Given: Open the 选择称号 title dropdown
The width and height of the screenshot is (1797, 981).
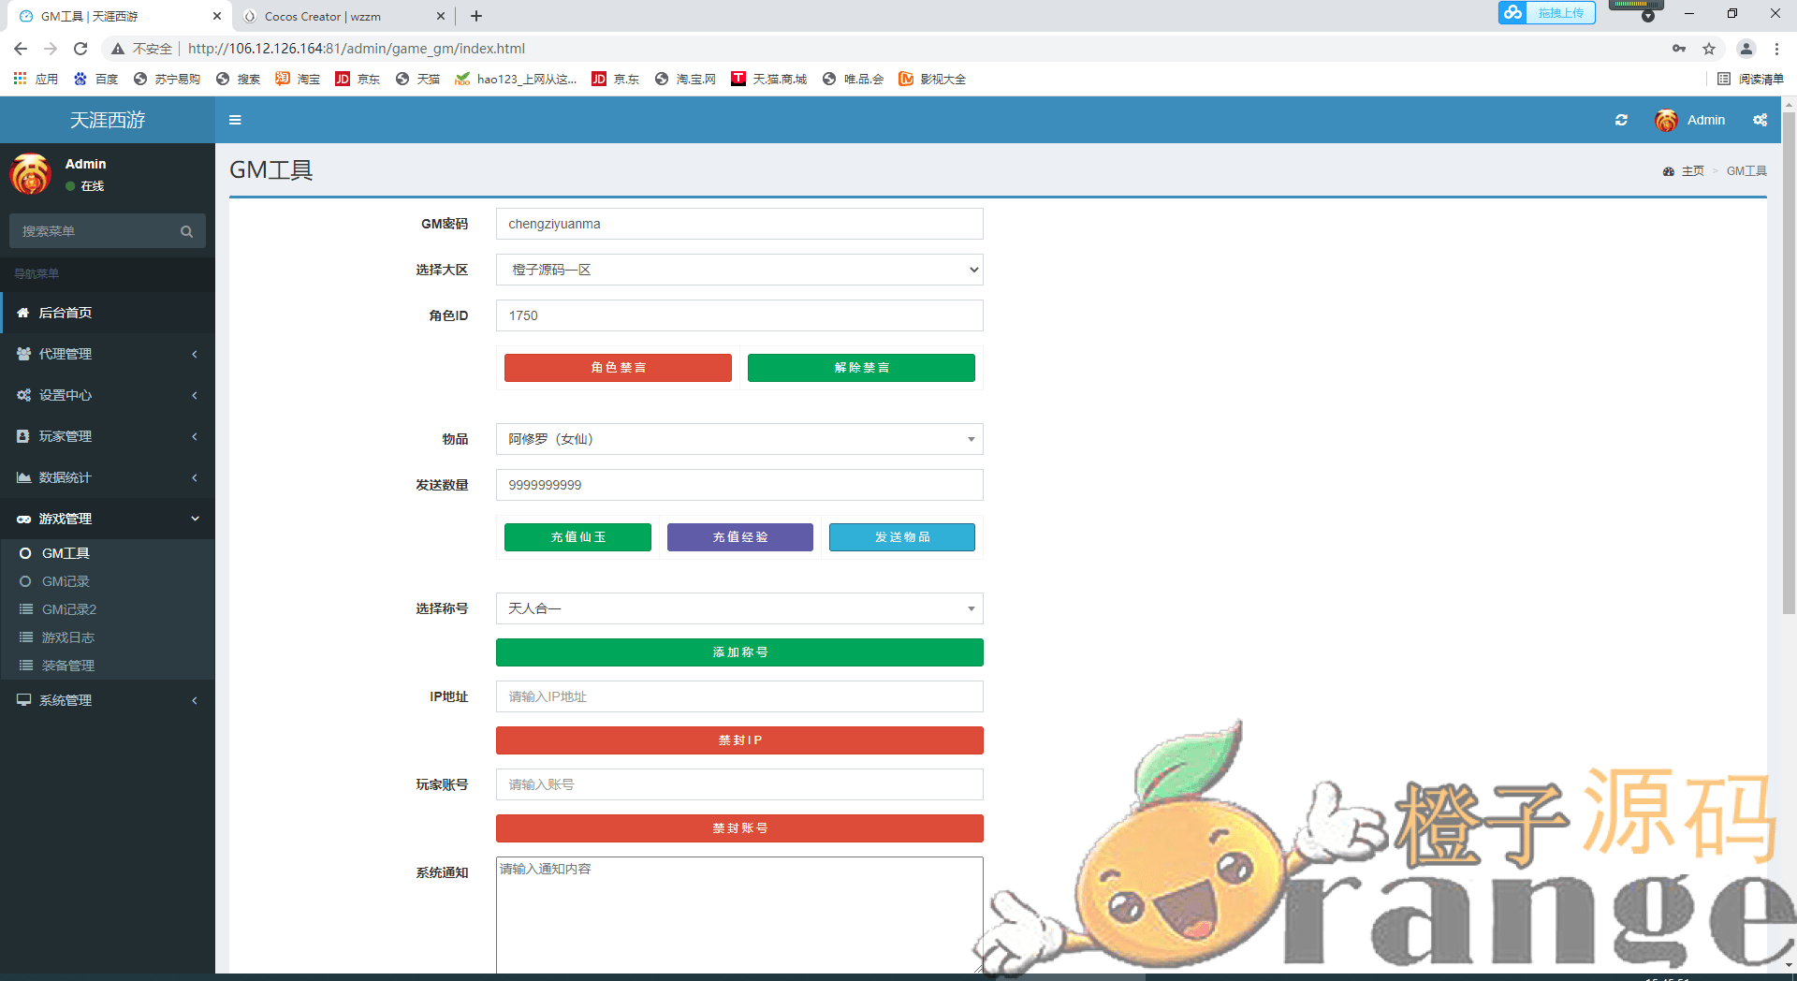Looking at the screenshot, I should point(738,608).
